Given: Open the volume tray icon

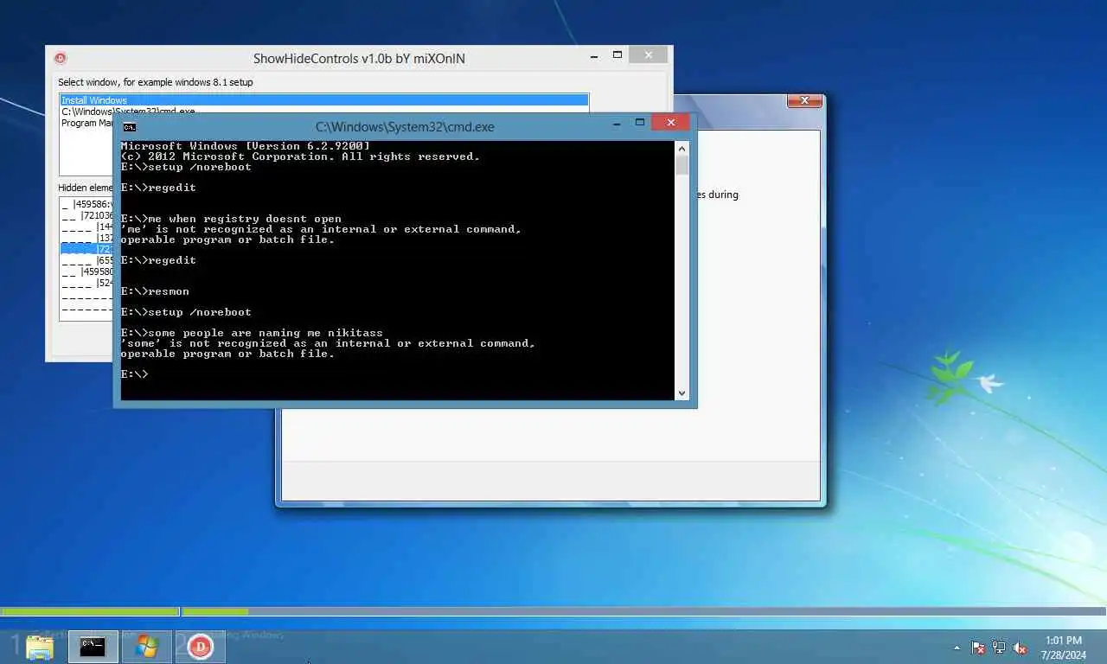Looking at the screenshot, I should (1020, 648).
